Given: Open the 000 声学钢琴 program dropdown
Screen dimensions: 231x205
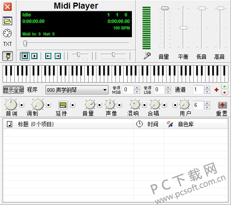Looking at the screenshot, I should point(77,90).
